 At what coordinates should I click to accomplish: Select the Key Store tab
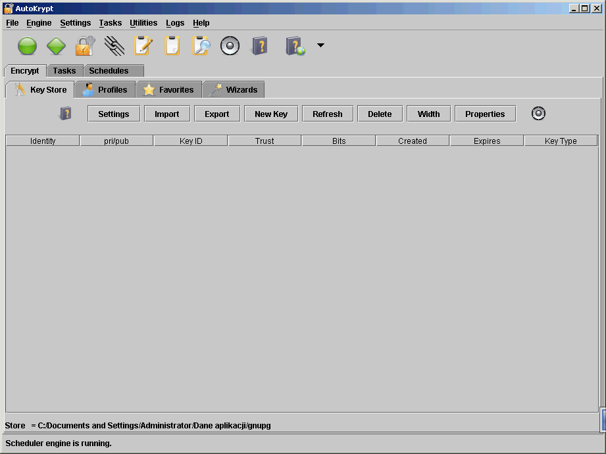coord(40,89)
